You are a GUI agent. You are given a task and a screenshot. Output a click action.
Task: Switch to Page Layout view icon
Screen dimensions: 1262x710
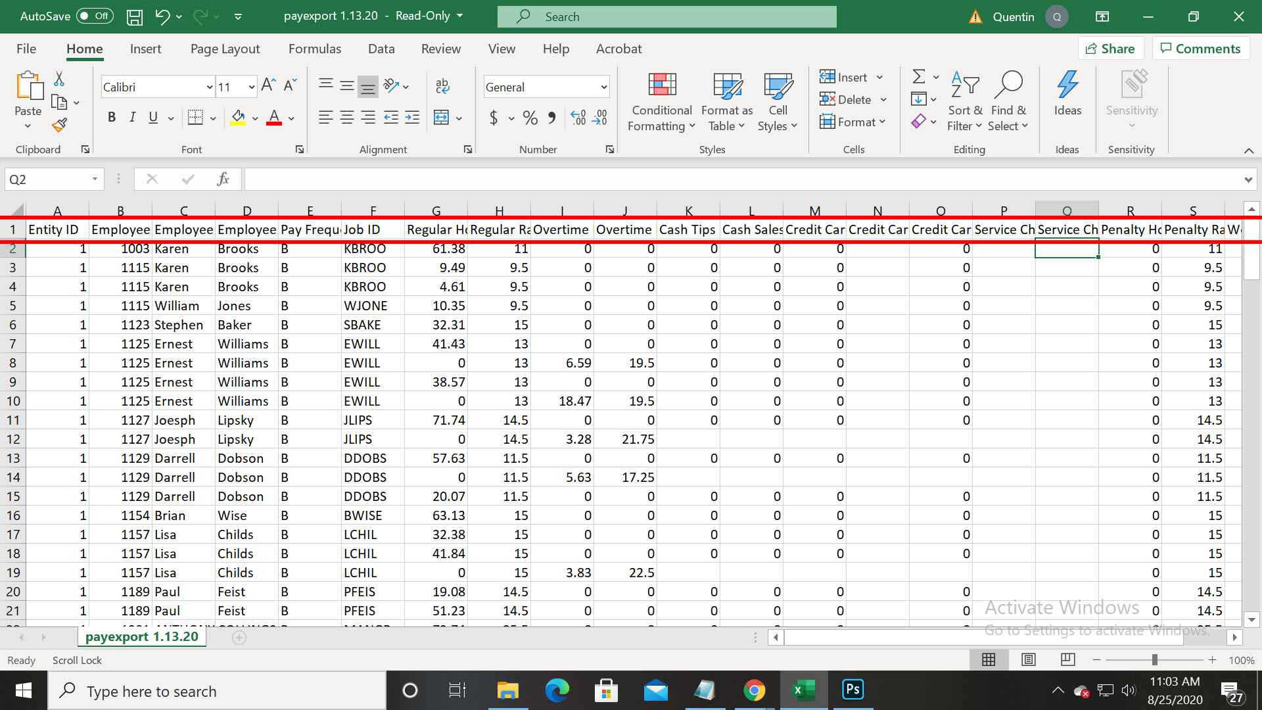click(1029, 659)
